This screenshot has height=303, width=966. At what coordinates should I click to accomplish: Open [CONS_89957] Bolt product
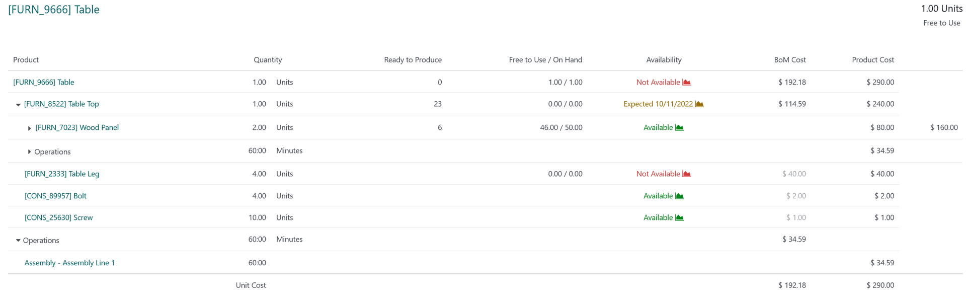[55, 196]
